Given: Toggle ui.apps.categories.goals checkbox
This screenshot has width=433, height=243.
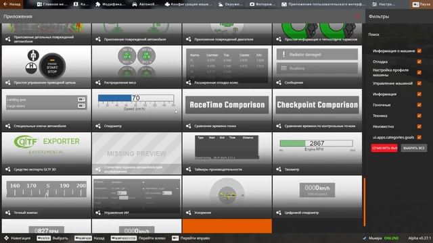Looking at the screenshot, I should [419, 137].
